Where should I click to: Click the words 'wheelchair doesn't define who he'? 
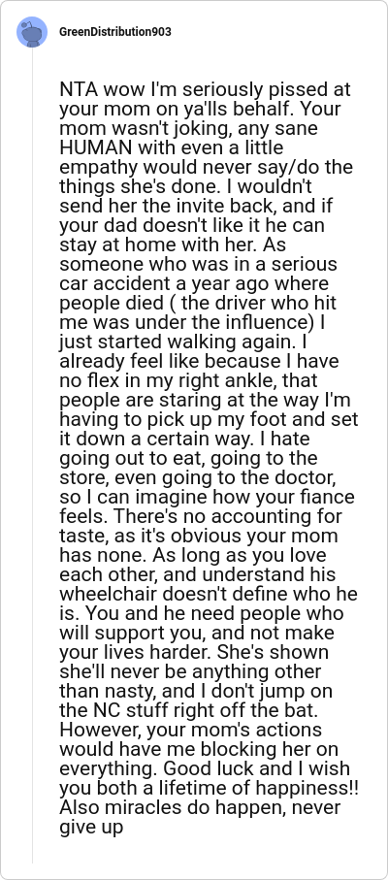[x=209, y=596]
